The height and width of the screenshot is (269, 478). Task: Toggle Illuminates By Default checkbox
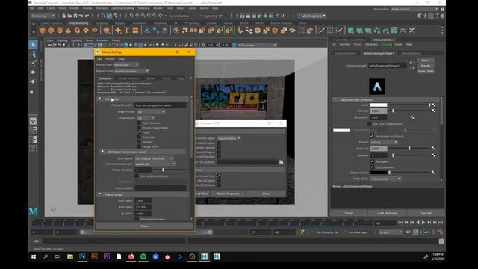pyautogui.click(x=372, y=136)
